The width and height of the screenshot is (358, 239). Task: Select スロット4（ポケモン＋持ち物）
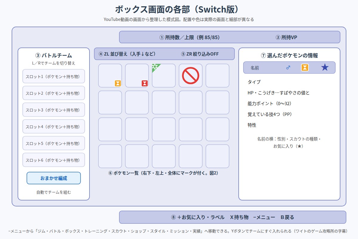click(54, 126)
